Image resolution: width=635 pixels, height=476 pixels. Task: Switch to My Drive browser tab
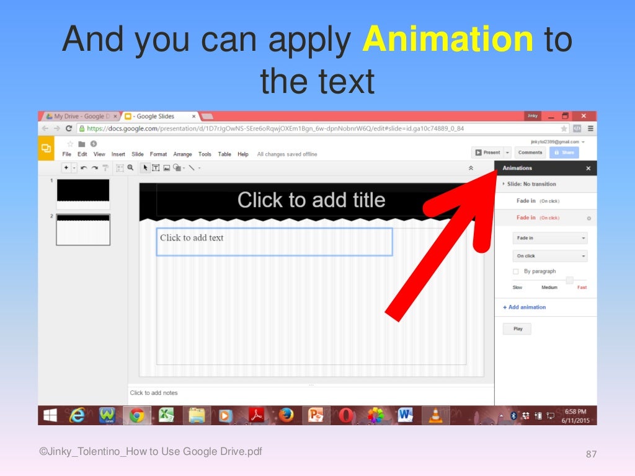[x=81, y=116]
